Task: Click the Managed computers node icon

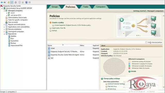Action: [6, 11]
